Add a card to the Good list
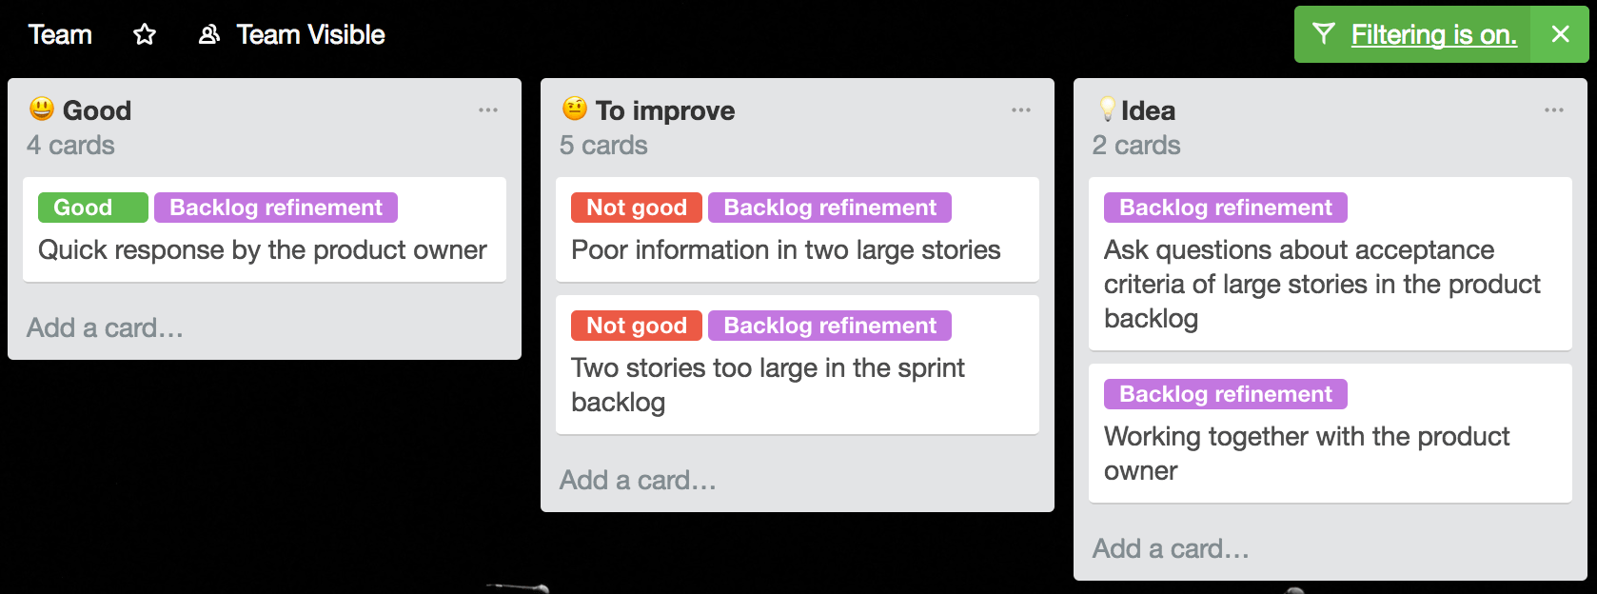The image size is (1597, 594). (x=105, y=328)
